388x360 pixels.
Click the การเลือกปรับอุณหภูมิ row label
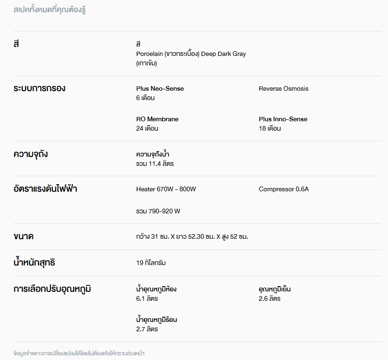tap(52, 289)
